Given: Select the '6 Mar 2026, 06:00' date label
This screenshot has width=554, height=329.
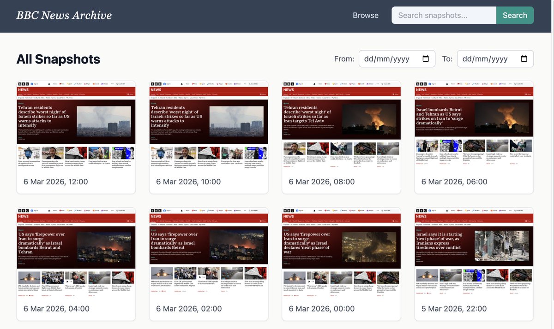Looking at the screenshot, I should point(454,182).
